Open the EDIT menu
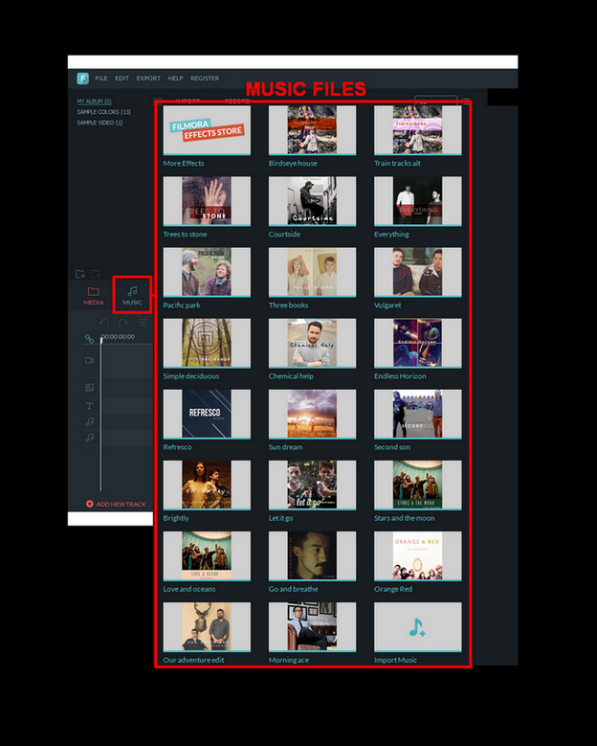597x746 pixels. tap(122, 78)
